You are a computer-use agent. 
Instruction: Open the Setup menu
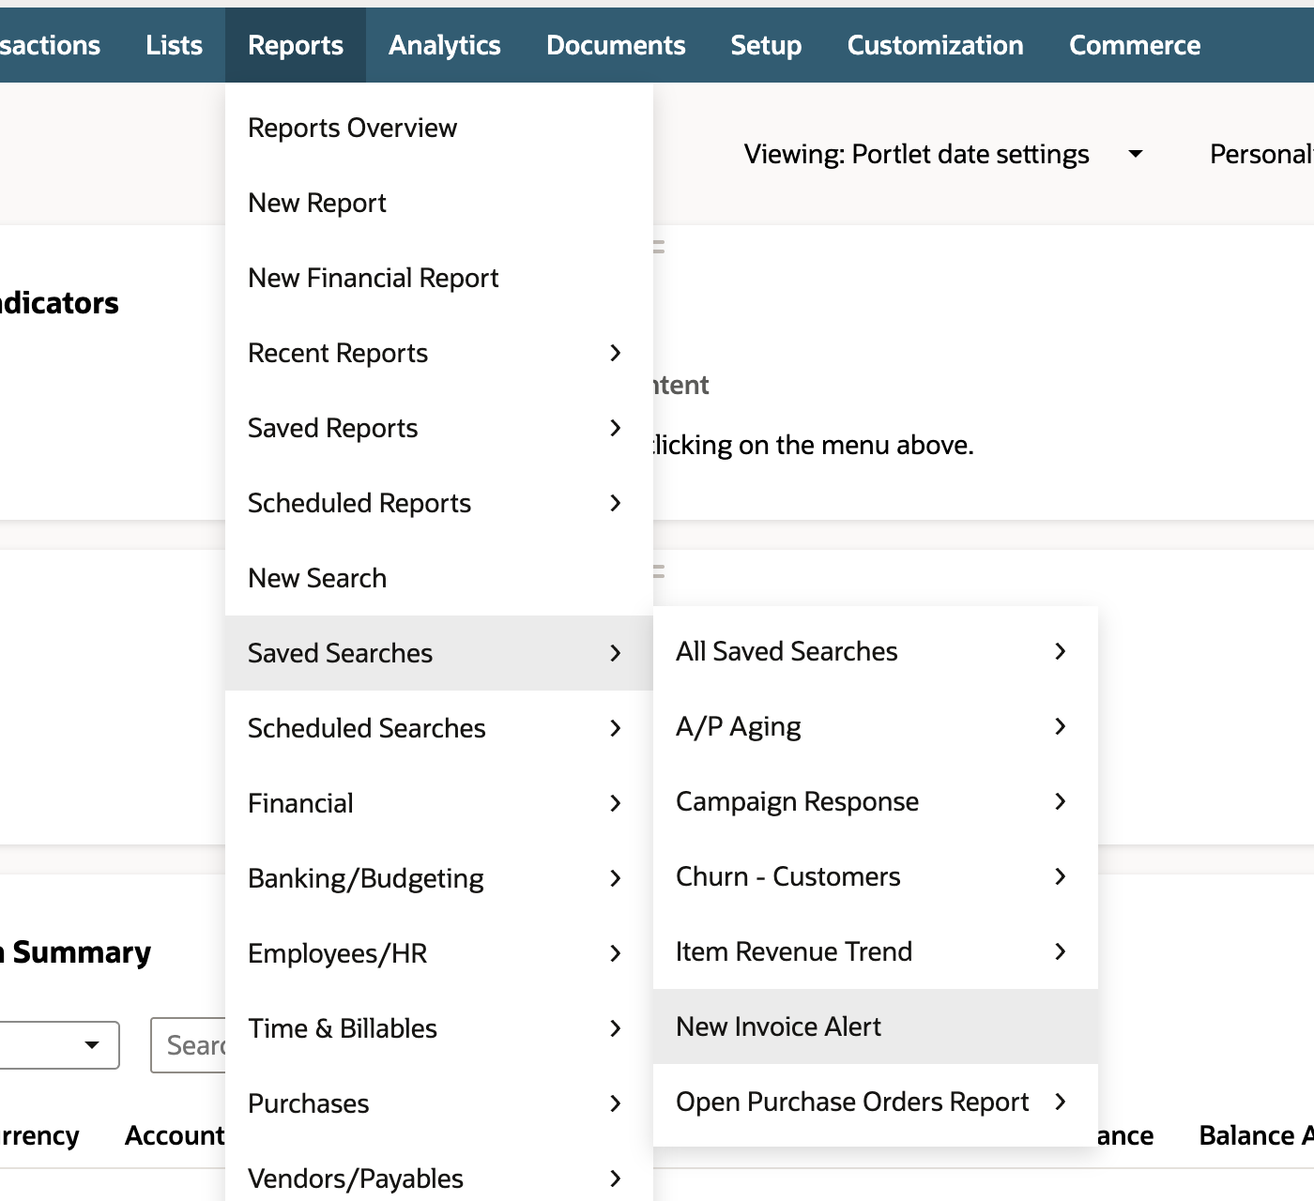[x=766, y=45]
